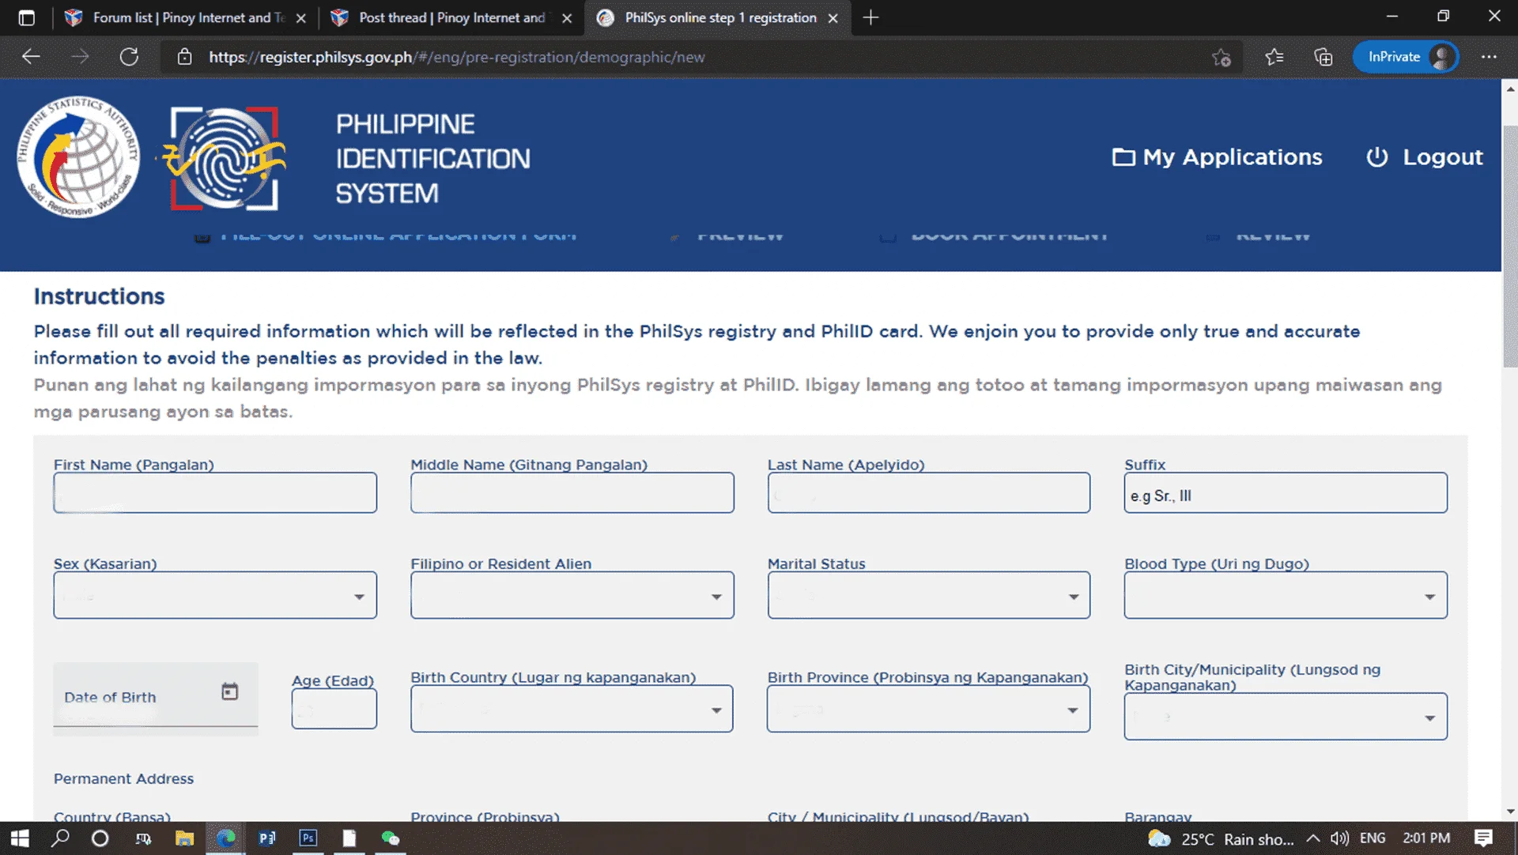Open My Applications
This screenshot has height=855, width=1518.
click(x=1217, y=157)
